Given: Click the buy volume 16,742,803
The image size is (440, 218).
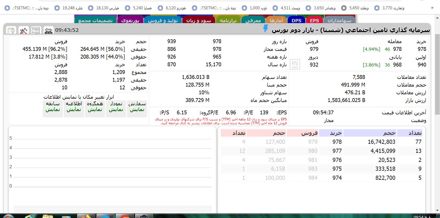Looking at the screenshot, I should click(382, 142).
